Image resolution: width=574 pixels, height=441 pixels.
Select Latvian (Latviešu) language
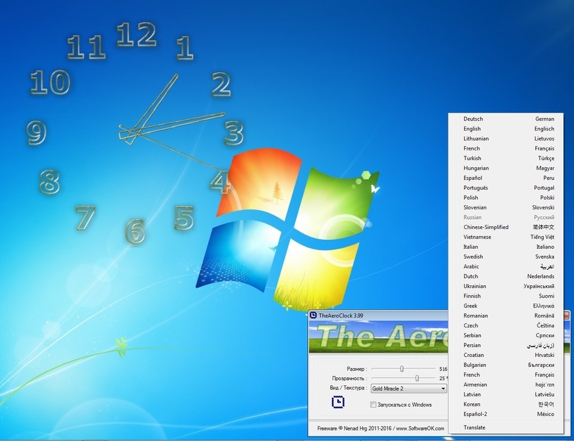click(506, 395)
